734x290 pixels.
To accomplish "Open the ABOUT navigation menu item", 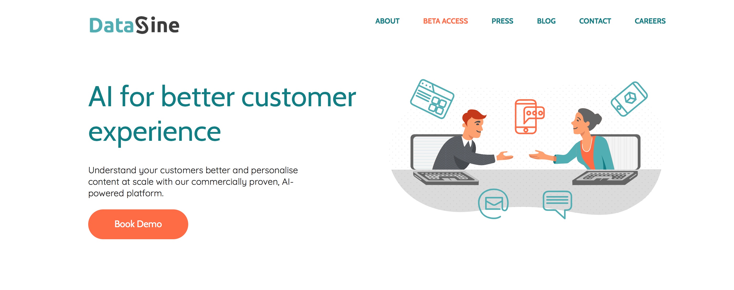I will pos(388,21).
